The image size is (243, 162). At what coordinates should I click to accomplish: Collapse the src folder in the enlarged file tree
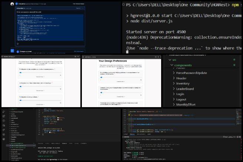pos(170,60)
